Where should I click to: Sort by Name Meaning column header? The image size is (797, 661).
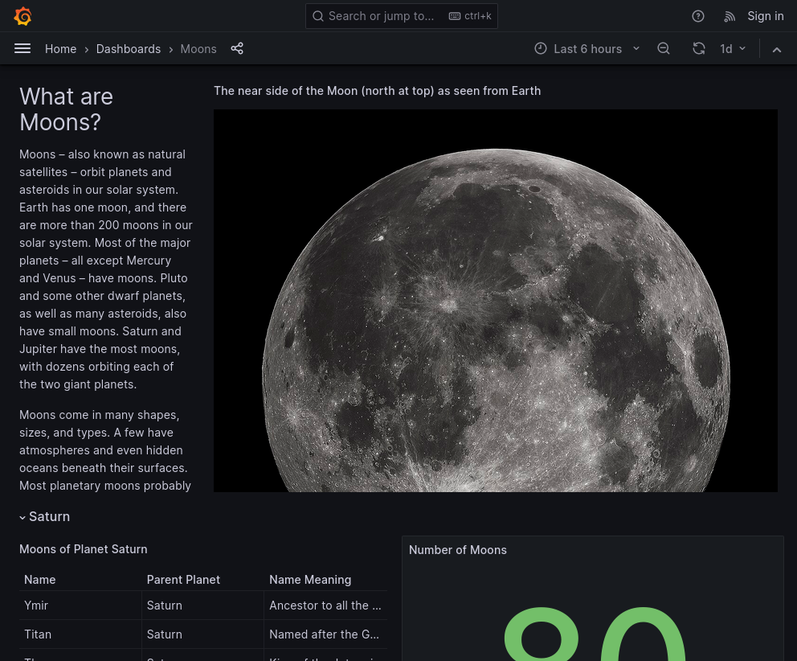coord(310,580)
